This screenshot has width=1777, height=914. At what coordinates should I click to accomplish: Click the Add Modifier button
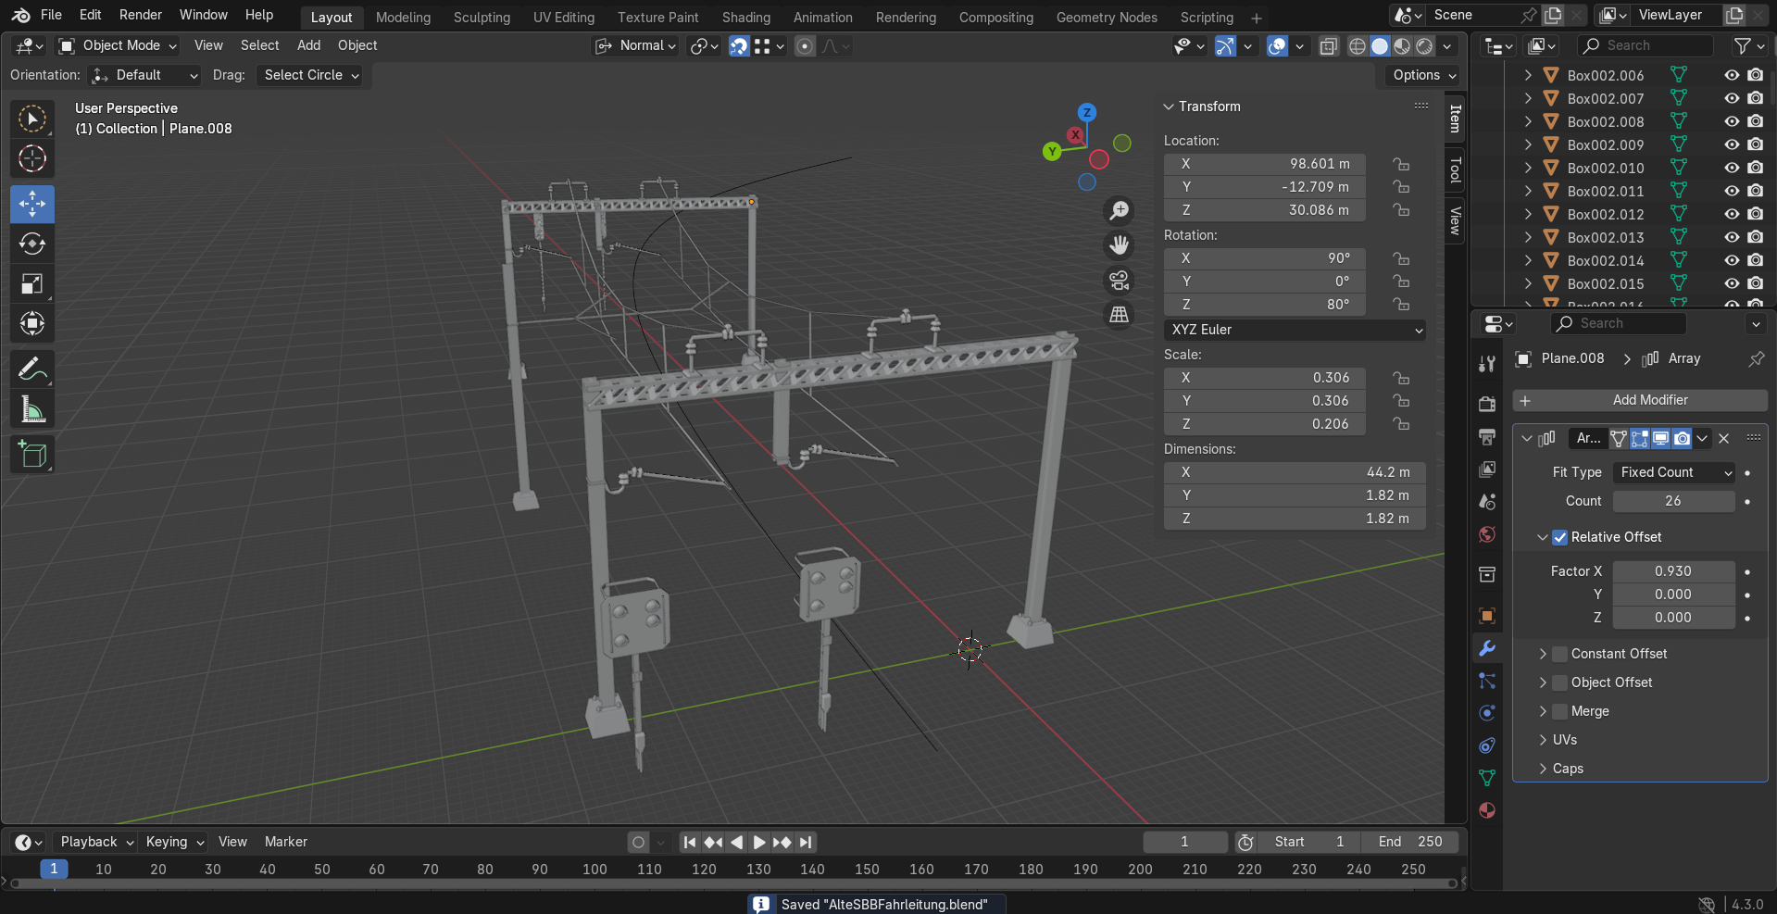click(1640, 400)
